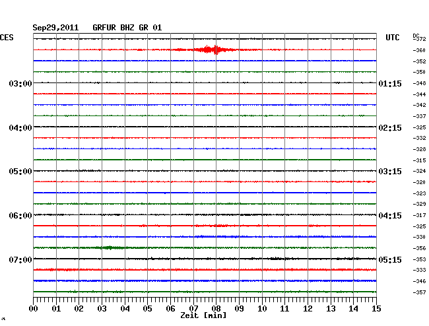Click the 00 minute axis tick label
This screenshot has width=429, height=326.
click(x=34, y=308)
